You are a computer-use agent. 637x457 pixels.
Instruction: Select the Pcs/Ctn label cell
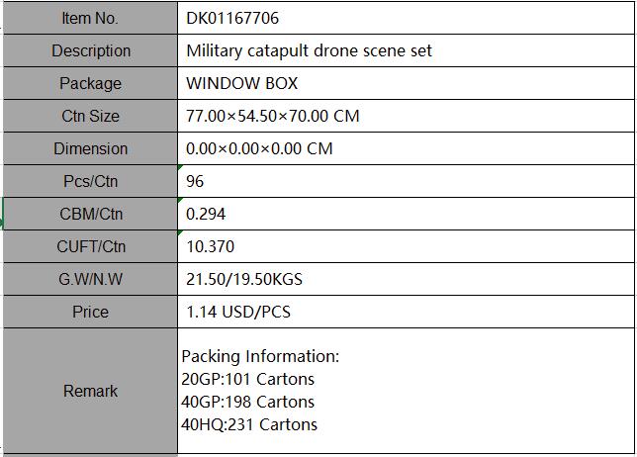pyautogui.click(x=90, y=181)
